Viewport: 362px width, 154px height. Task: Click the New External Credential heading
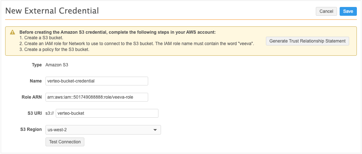52,11
